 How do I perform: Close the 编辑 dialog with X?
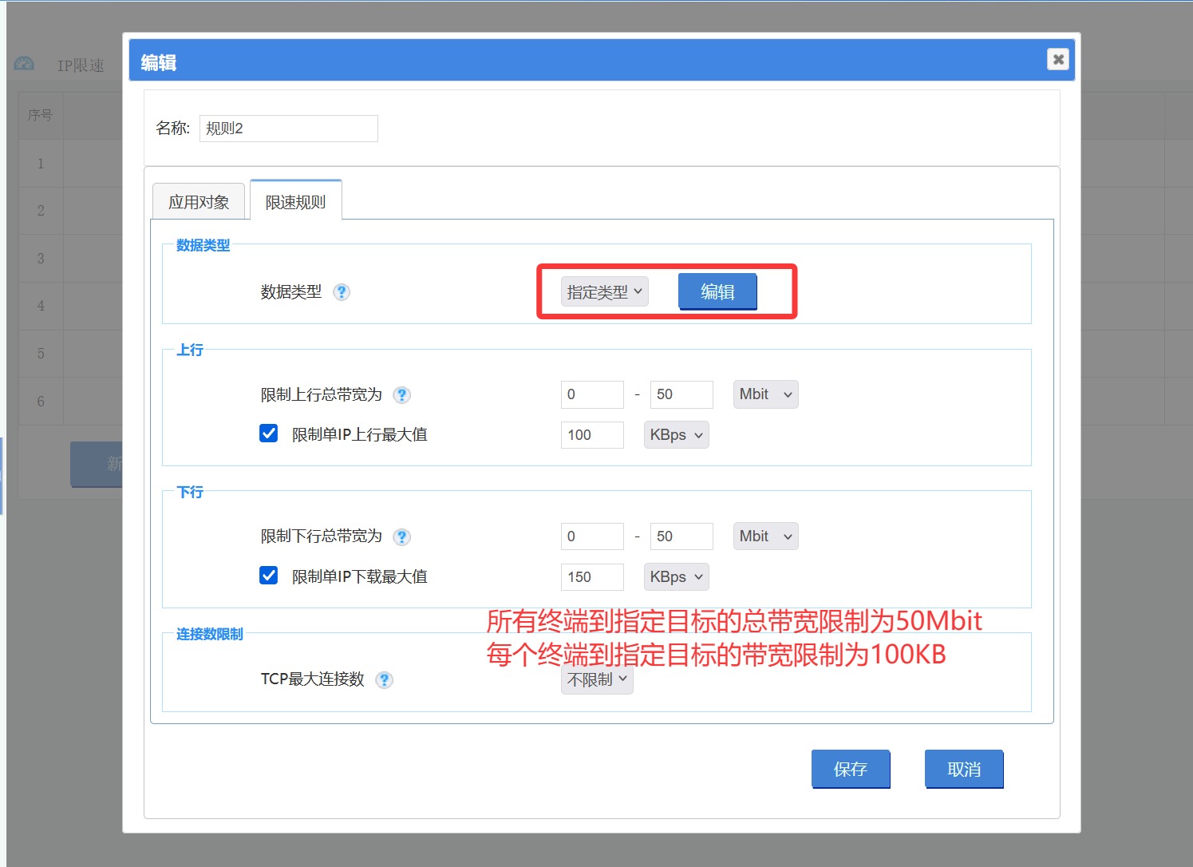click(1057, 59)
